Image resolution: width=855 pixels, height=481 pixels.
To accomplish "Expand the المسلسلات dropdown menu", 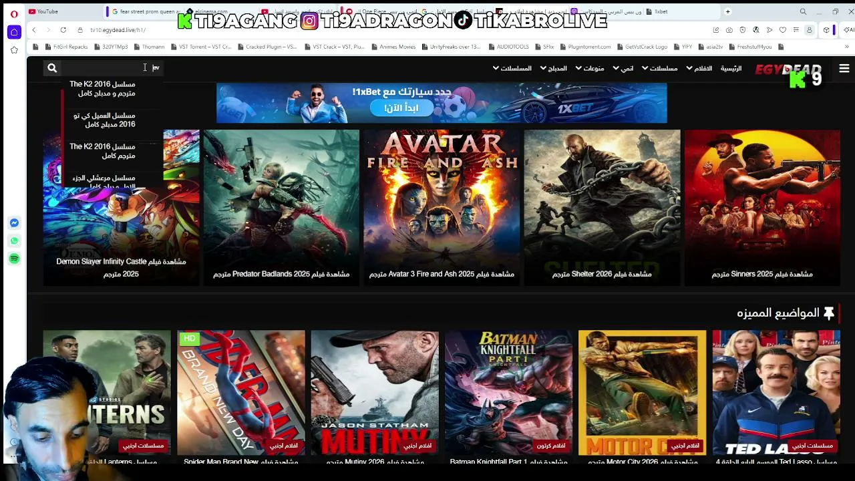I will 512,68.
